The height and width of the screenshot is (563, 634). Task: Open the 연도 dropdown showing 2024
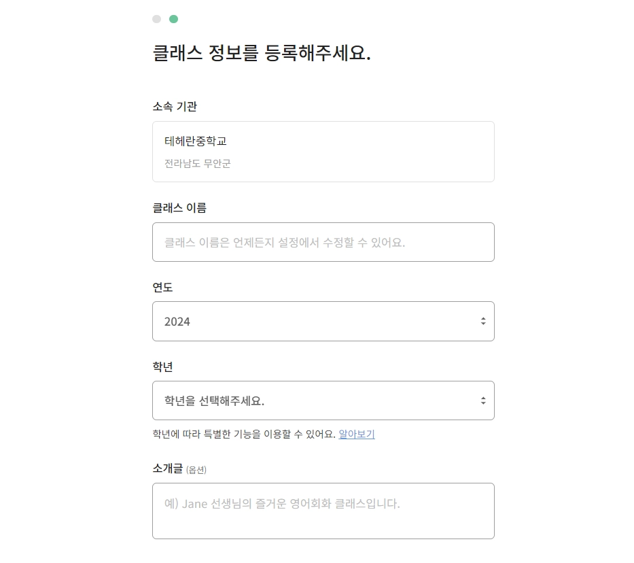tap(323, 322)
